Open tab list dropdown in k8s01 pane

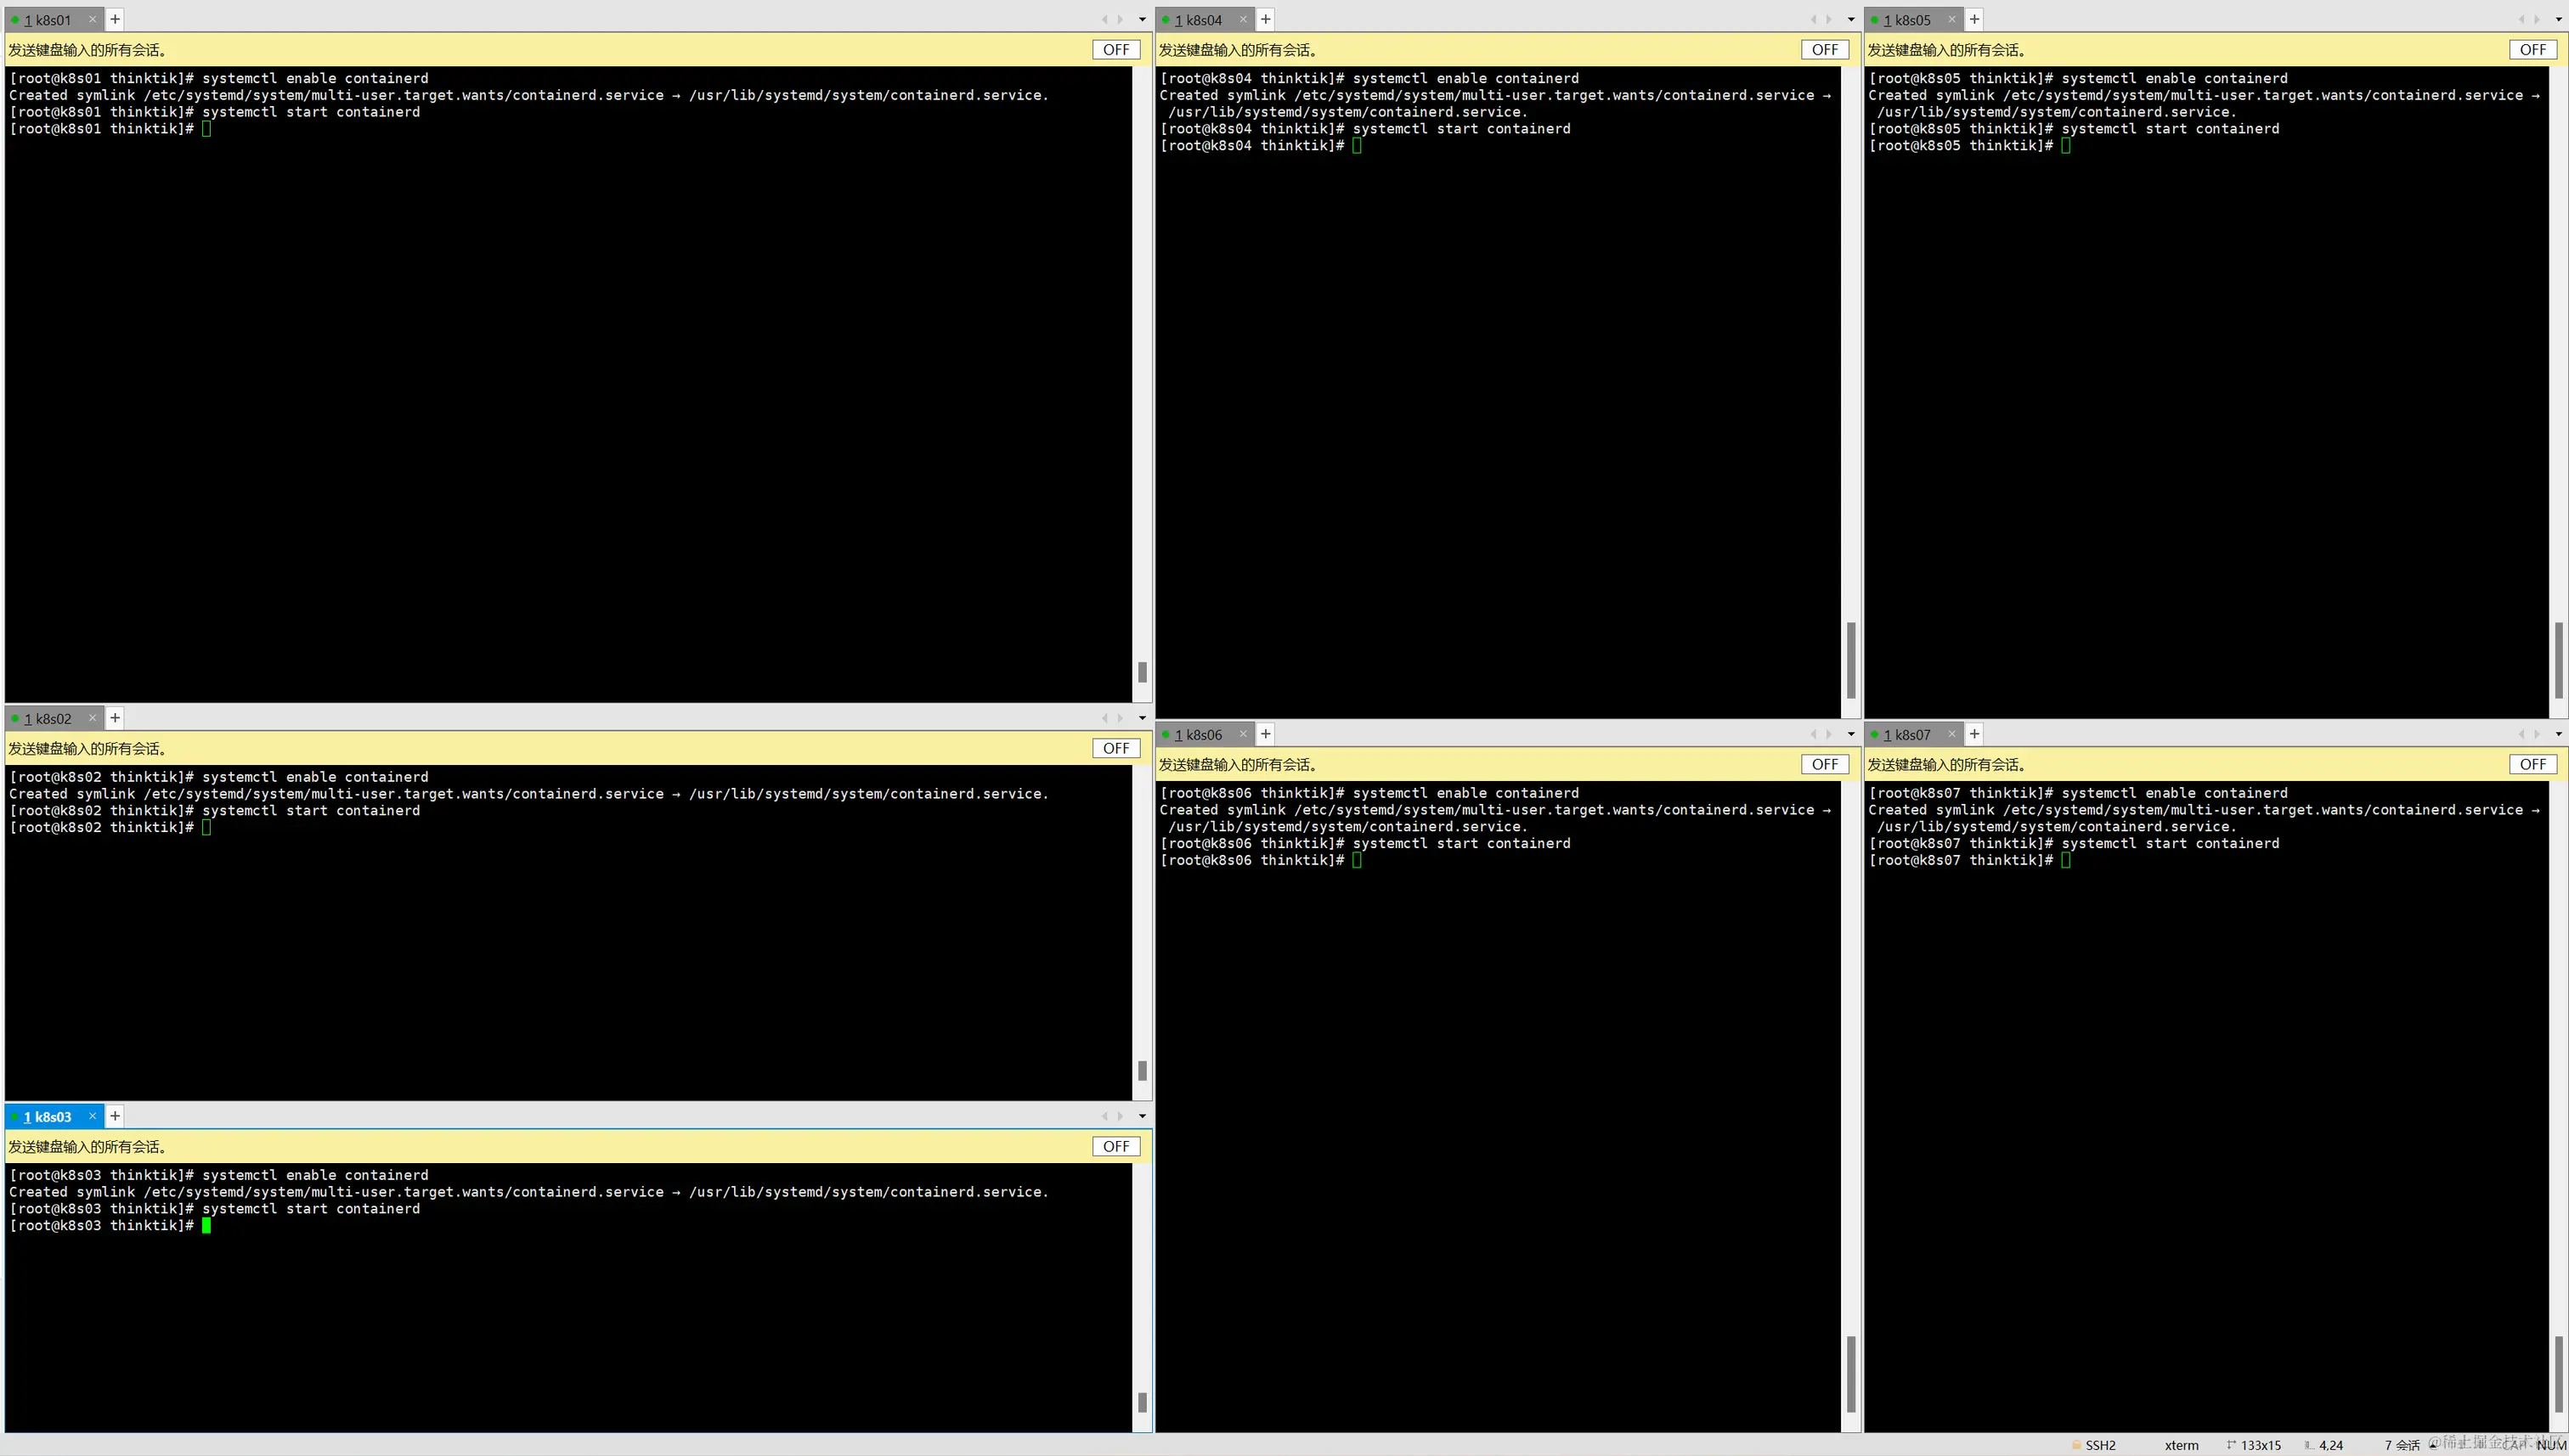point(1142,19)
